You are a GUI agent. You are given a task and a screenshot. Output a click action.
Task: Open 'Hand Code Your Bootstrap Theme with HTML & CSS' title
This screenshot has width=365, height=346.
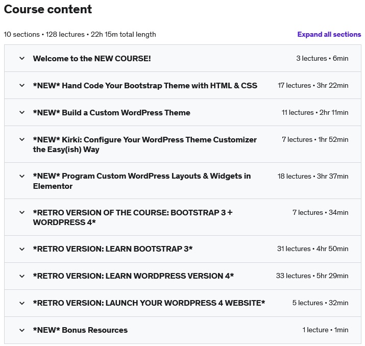click(x=145, y=85)
